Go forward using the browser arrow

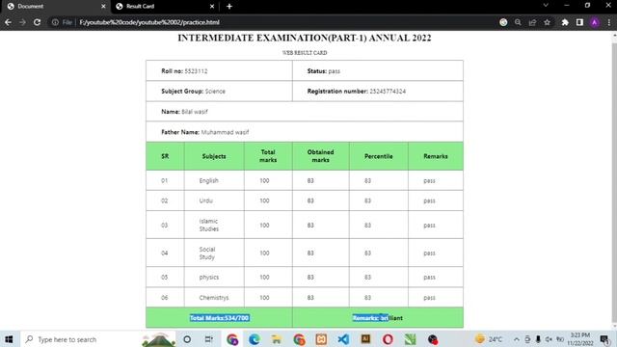[22, 22]
